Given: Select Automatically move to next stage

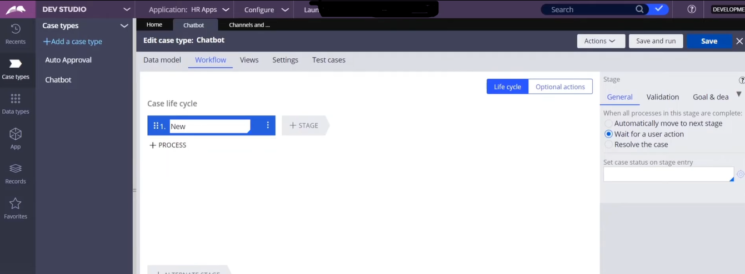Looking at the screenshot, I should tap(609, 124).
